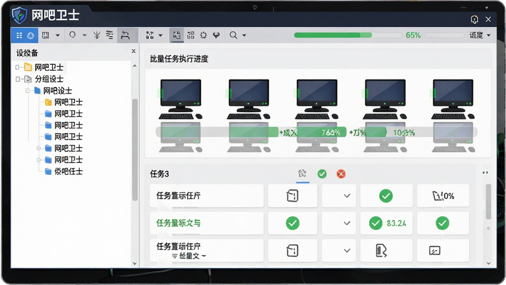506x285 pixels.
Task: Open the dropdown arrow beside panel layout icon
Action: point(58,35)
